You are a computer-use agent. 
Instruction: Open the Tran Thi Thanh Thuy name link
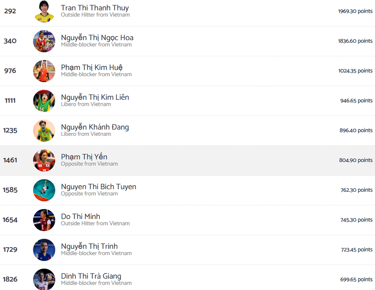(x=95, y=8)
